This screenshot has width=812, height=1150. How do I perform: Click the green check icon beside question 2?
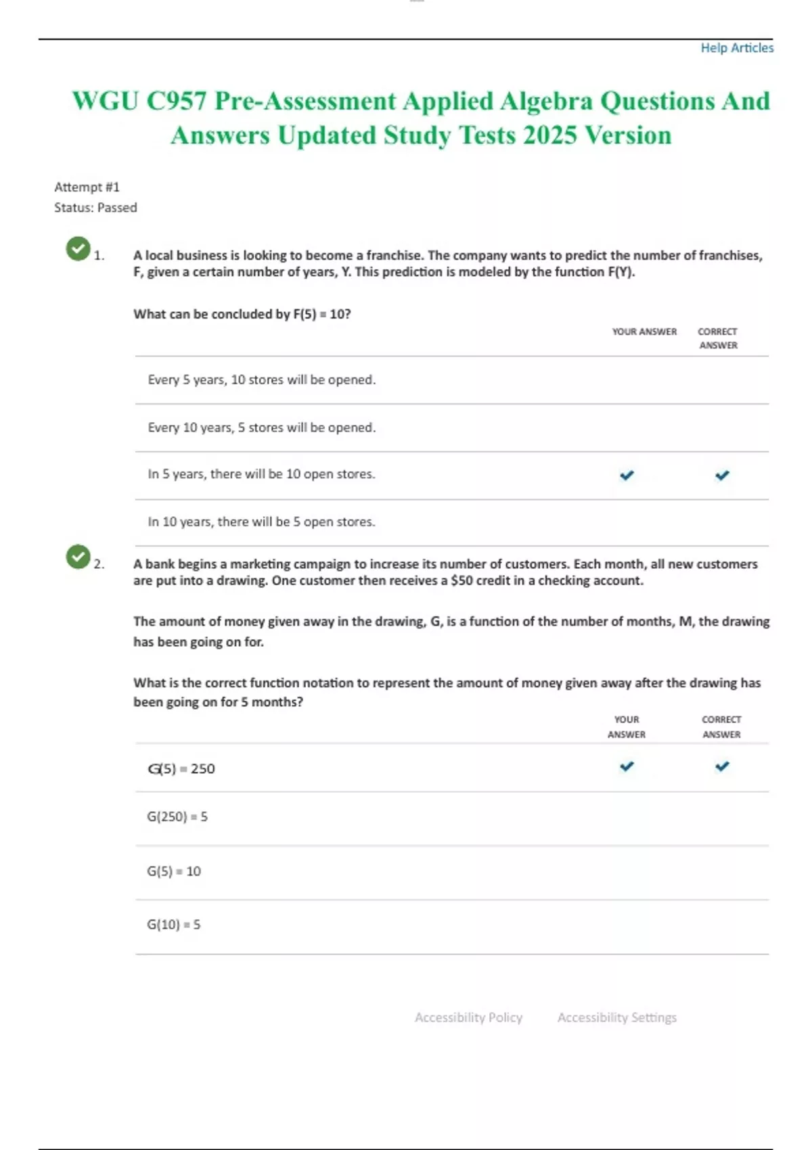tap(78, 557)
